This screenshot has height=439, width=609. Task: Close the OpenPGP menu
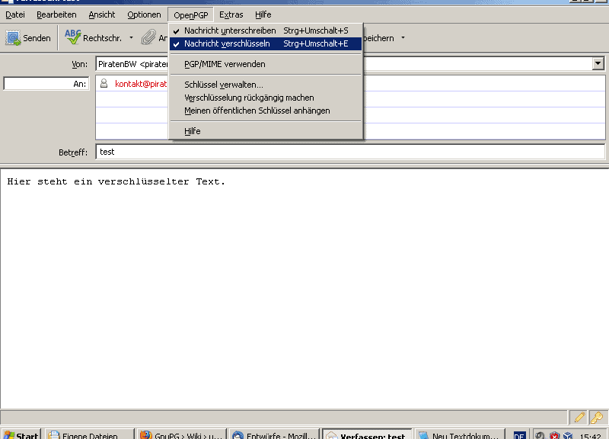(191, 15)
